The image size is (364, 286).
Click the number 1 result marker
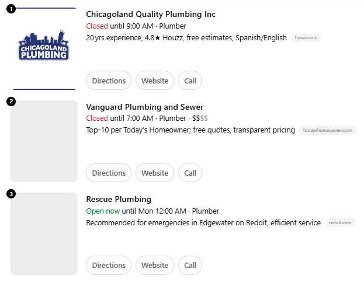11,9
